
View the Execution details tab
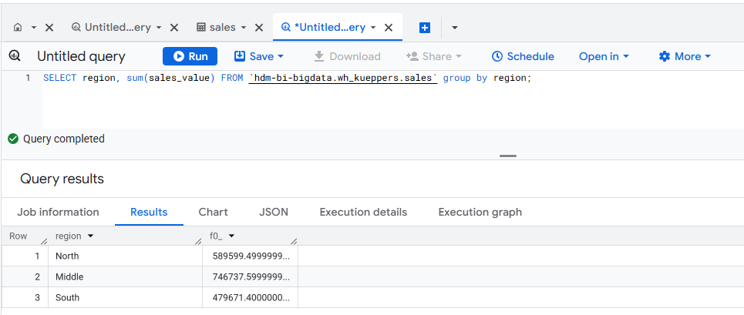[x=363, y=213]
